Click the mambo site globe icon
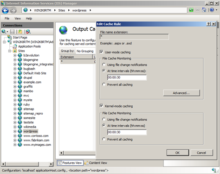The image size is (220, 174). (x=20, y=91)
